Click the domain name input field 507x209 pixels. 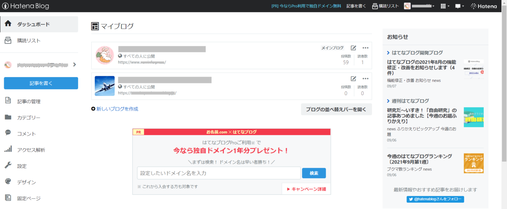point(219,173)
